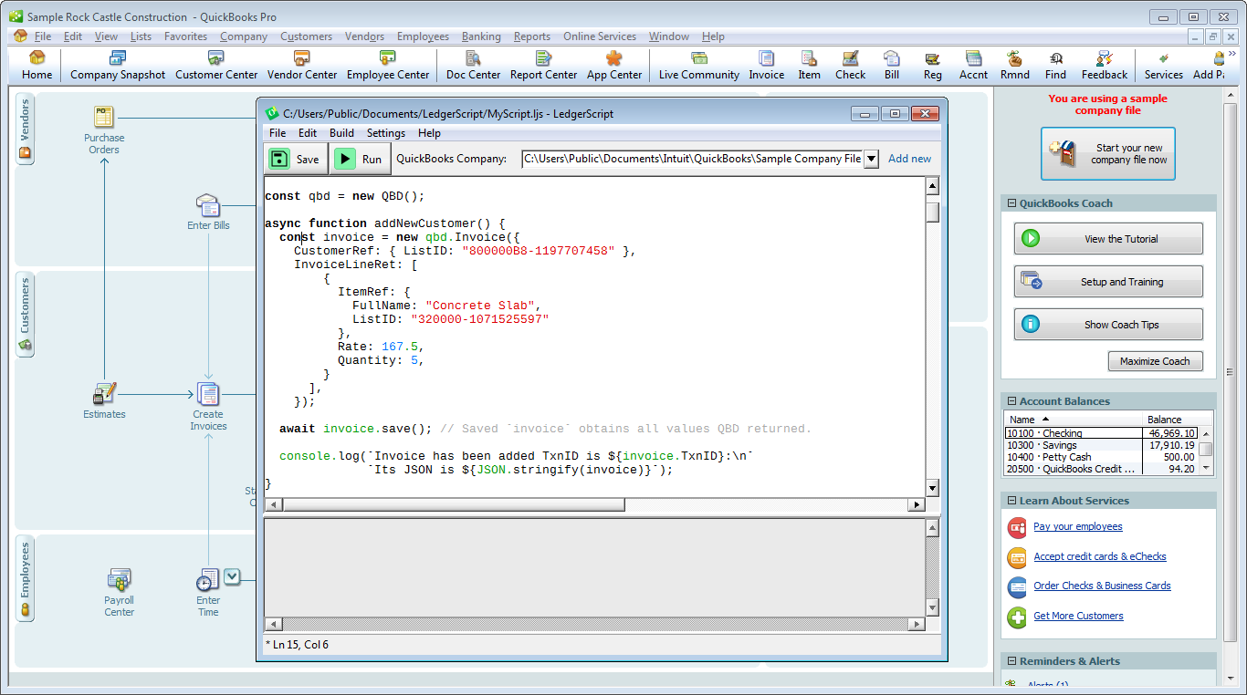This screenshot has width=1247, height=695.
Task: Click the Company Snapshot toolbar icon
Action: point(118,65)
